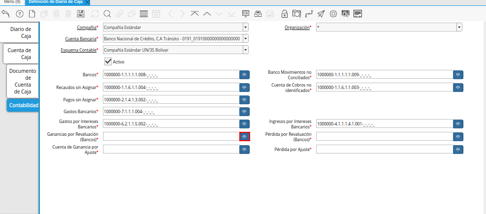Expand the Esquema Contable dropdown
This screenshot has height=214, width=486.
point(246,50)
